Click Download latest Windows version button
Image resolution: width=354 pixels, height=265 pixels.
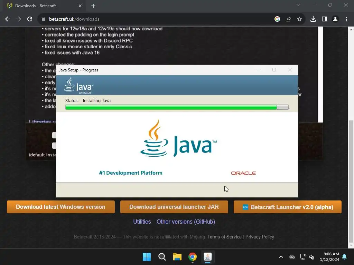pos(61,207)
